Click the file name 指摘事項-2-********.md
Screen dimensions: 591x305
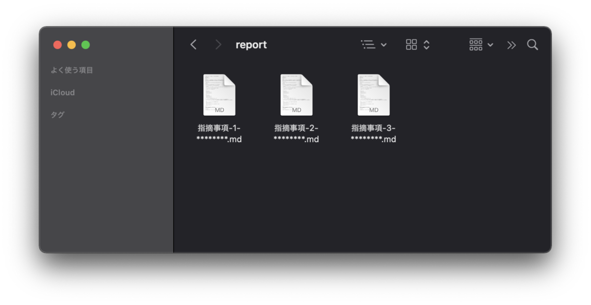296,134
